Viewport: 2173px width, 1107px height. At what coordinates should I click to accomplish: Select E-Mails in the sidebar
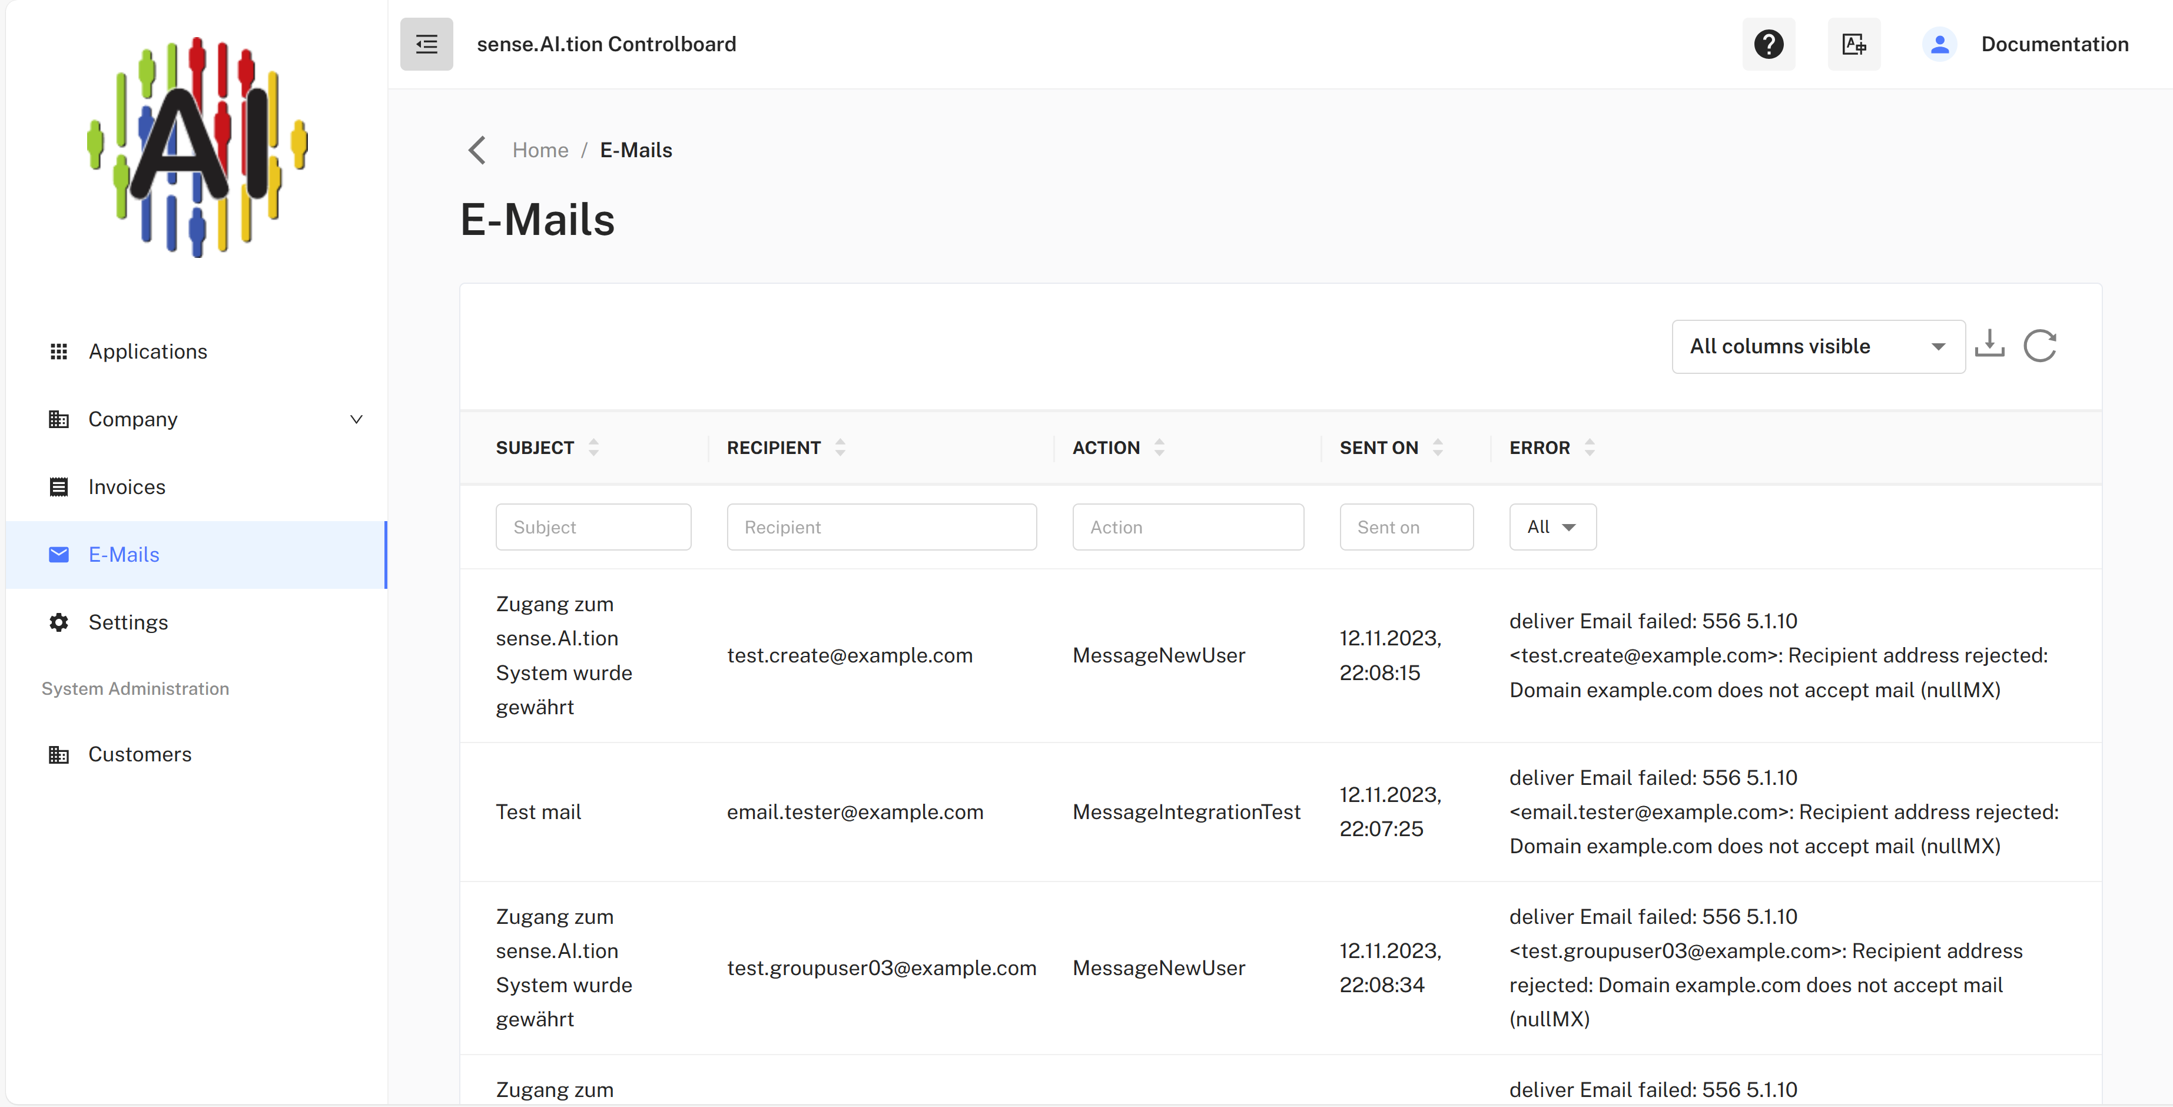195,554
